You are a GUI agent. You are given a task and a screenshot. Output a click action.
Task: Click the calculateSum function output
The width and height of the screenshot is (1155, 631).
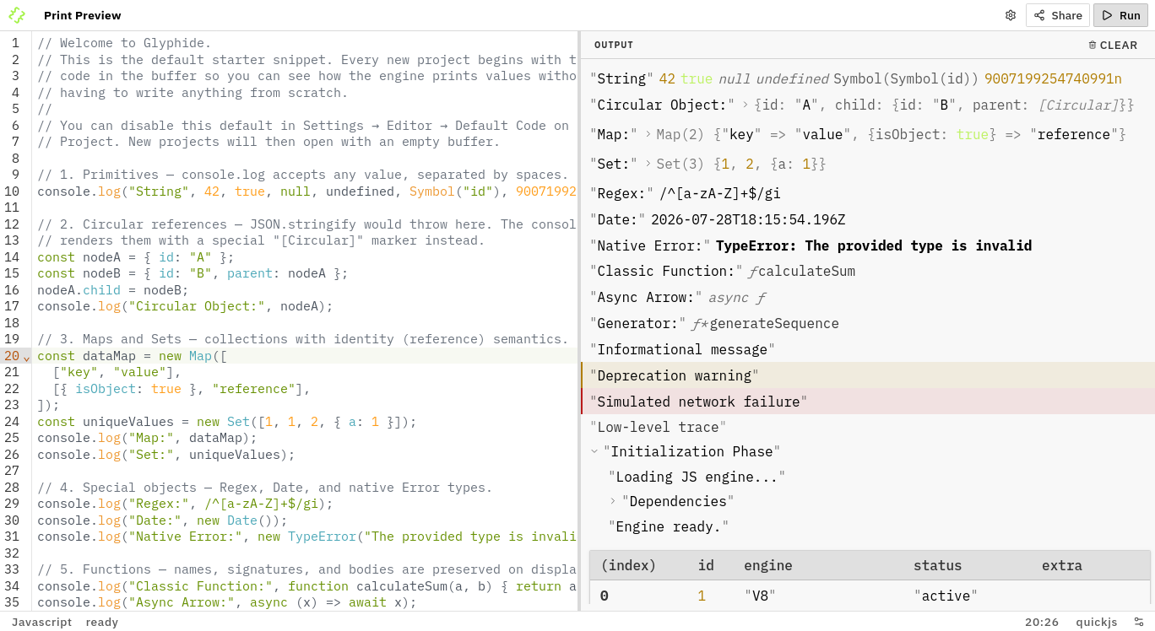pos(801,272)
